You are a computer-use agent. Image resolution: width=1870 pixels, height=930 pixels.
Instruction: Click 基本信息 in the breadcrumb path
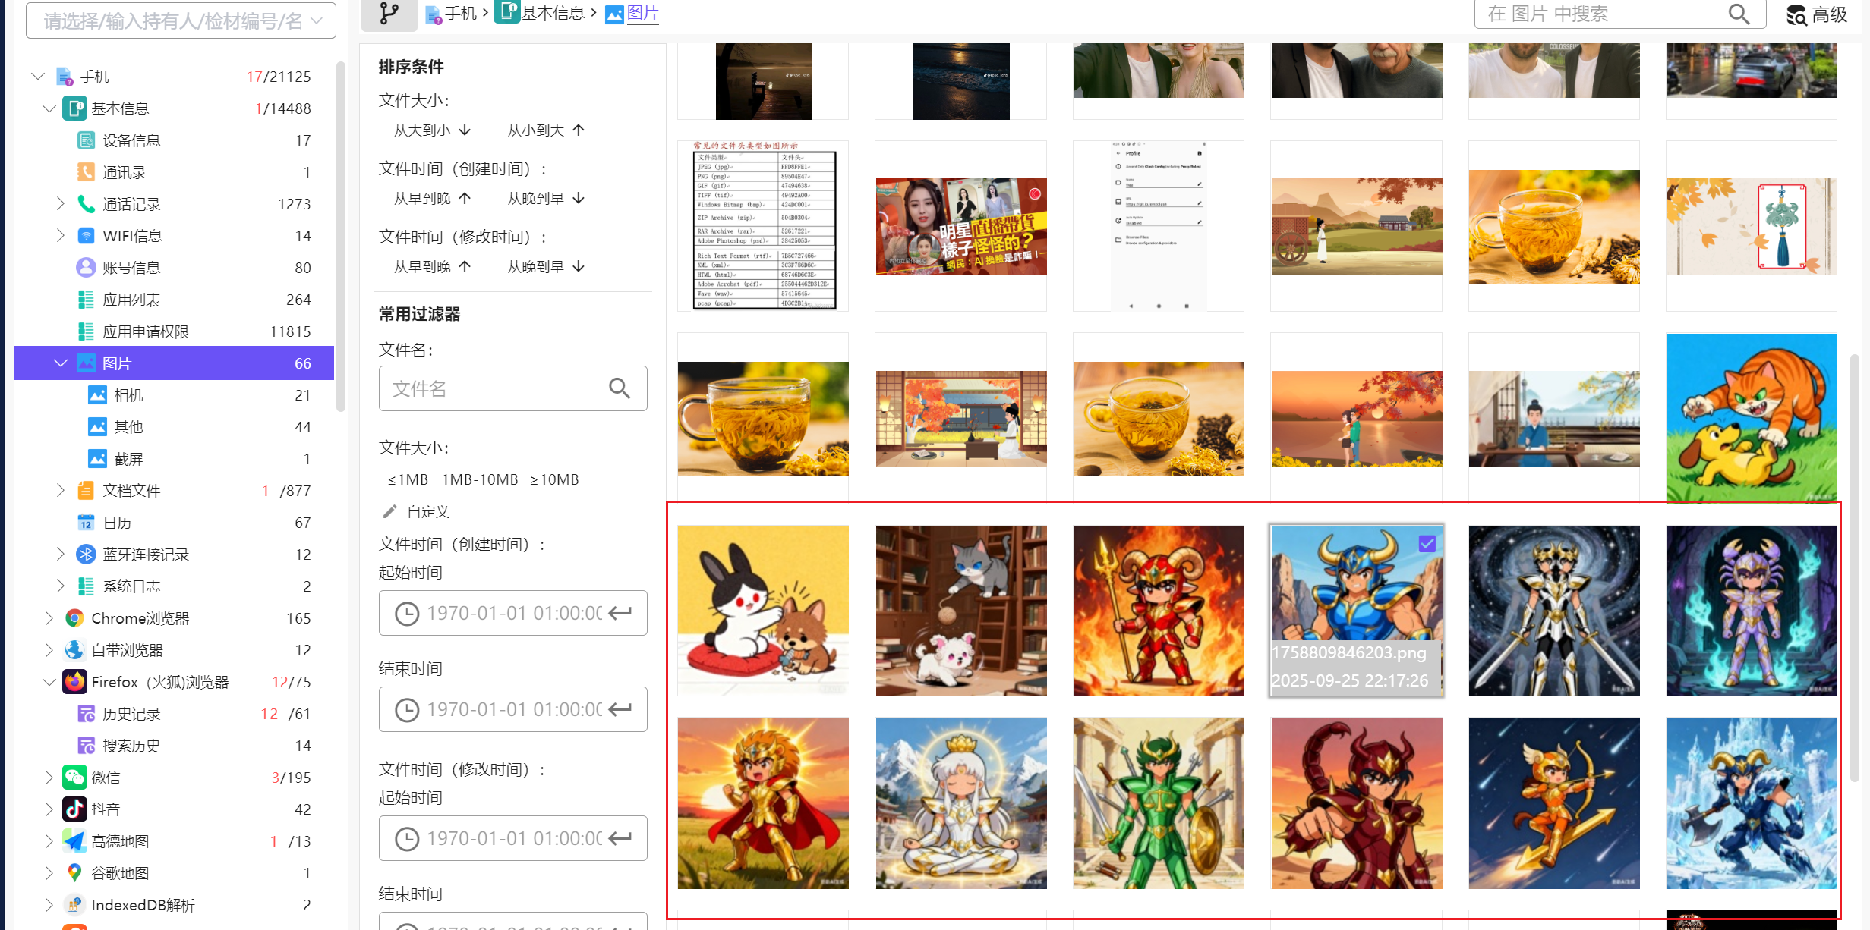click(x=553, y=13)
